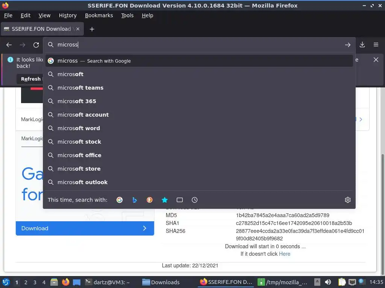Choose the 'microsoft outlook' suggestion
This screenshot has width=385, height=288.
pyautogui.click(x=199, y=182)
